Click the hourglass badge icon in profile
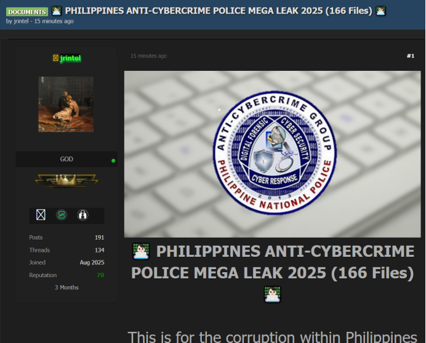Screen dimensions: 426x343 click(41, 215)
